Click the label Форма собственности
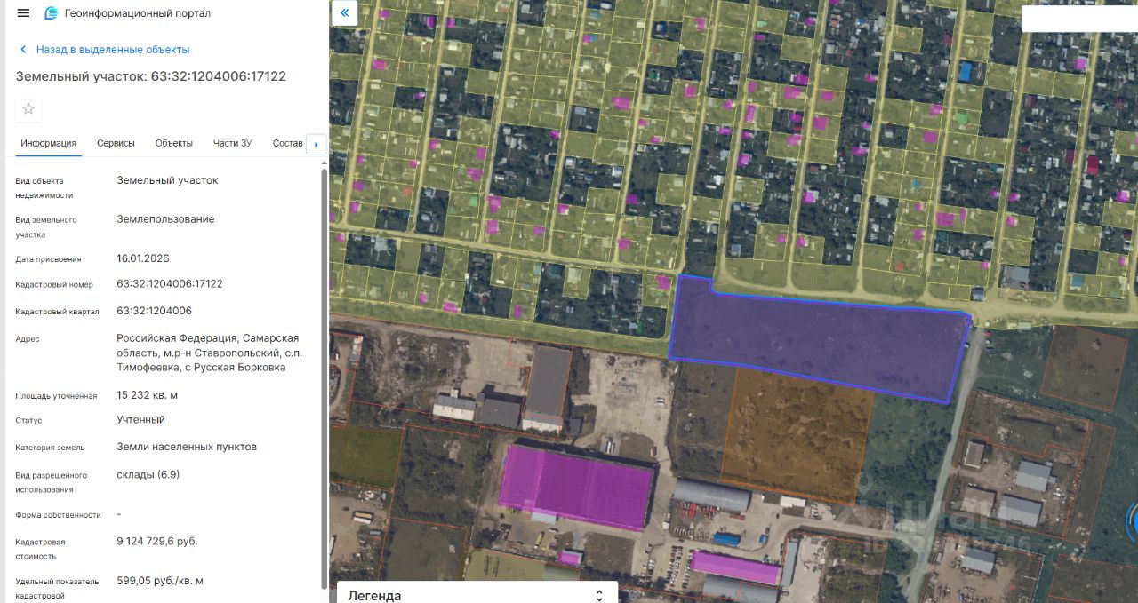 pyautogui.click(x=58, y=515)
